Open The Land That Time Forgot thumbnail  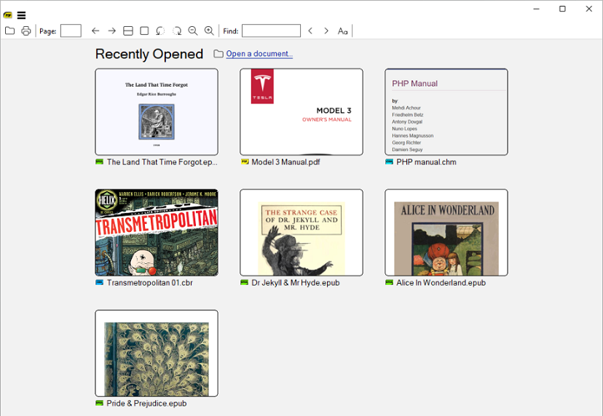point(157,112)
